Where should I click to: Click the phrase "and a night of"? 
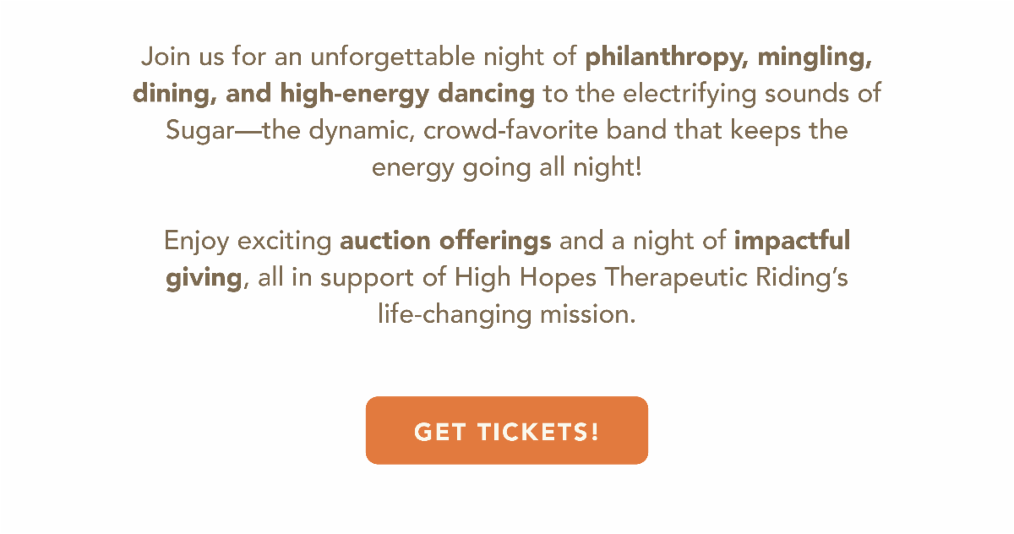[x=642, y=242]
